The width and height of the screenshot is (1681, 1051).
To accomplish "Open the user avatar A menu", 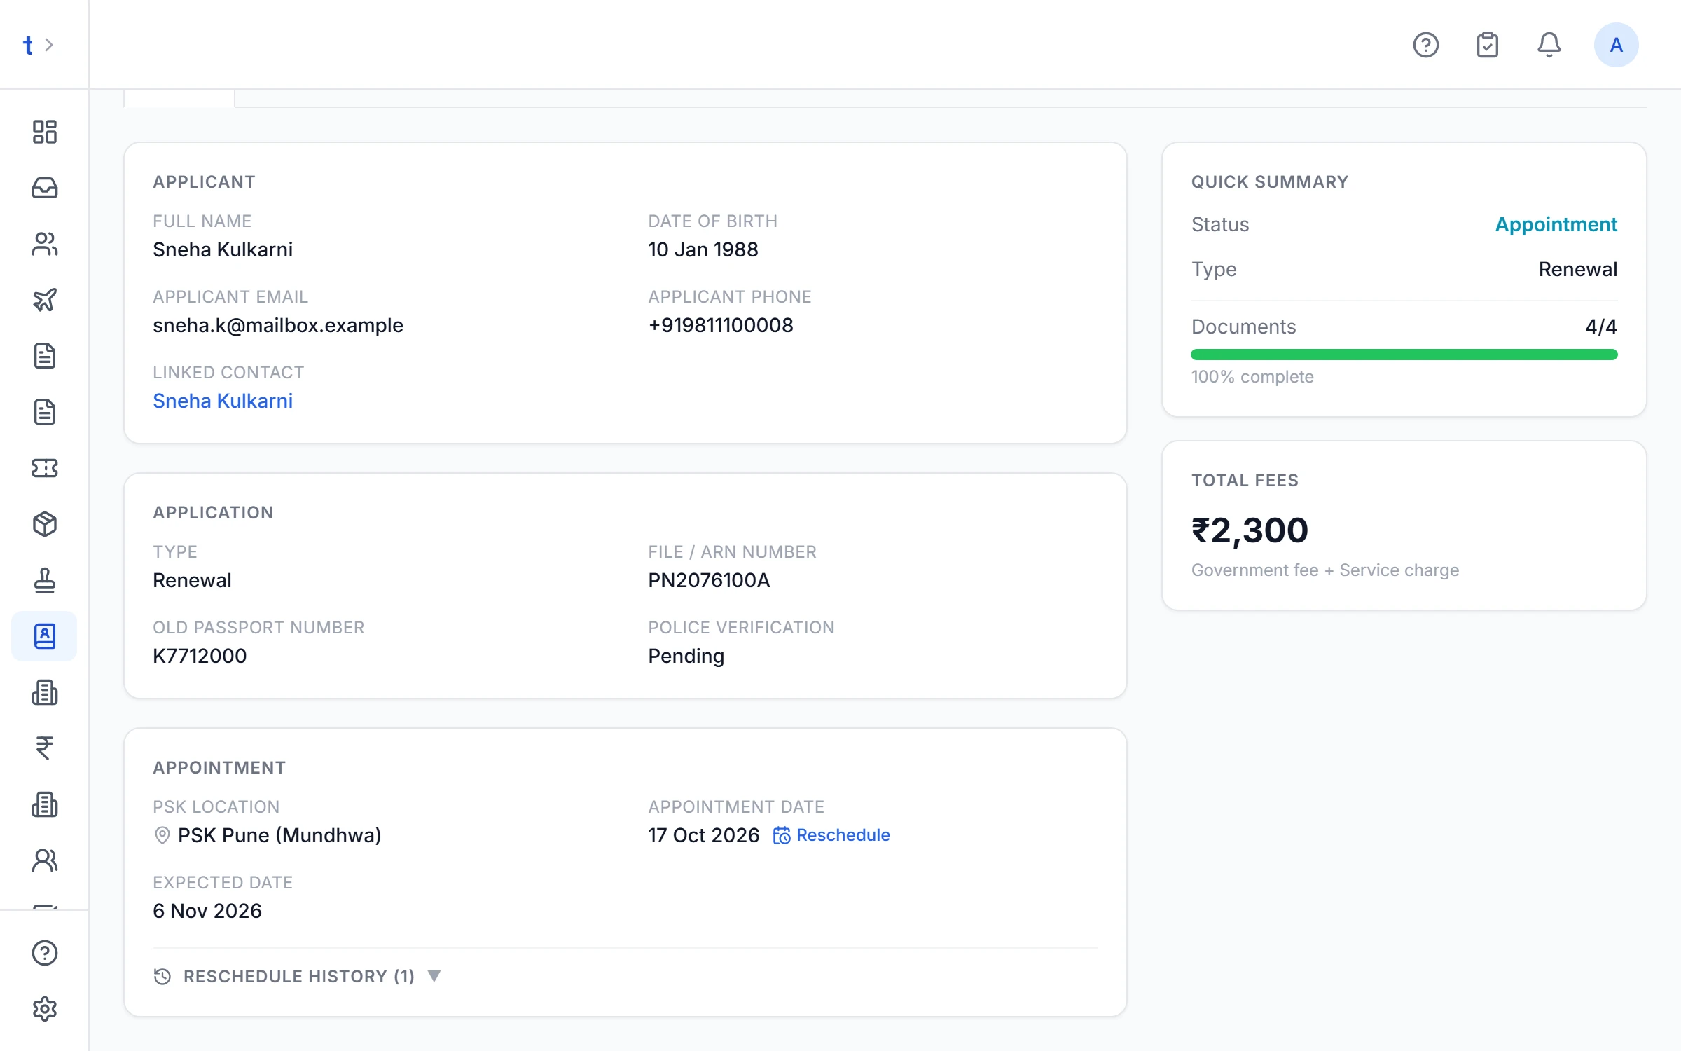I will [x=1616, y=45].
